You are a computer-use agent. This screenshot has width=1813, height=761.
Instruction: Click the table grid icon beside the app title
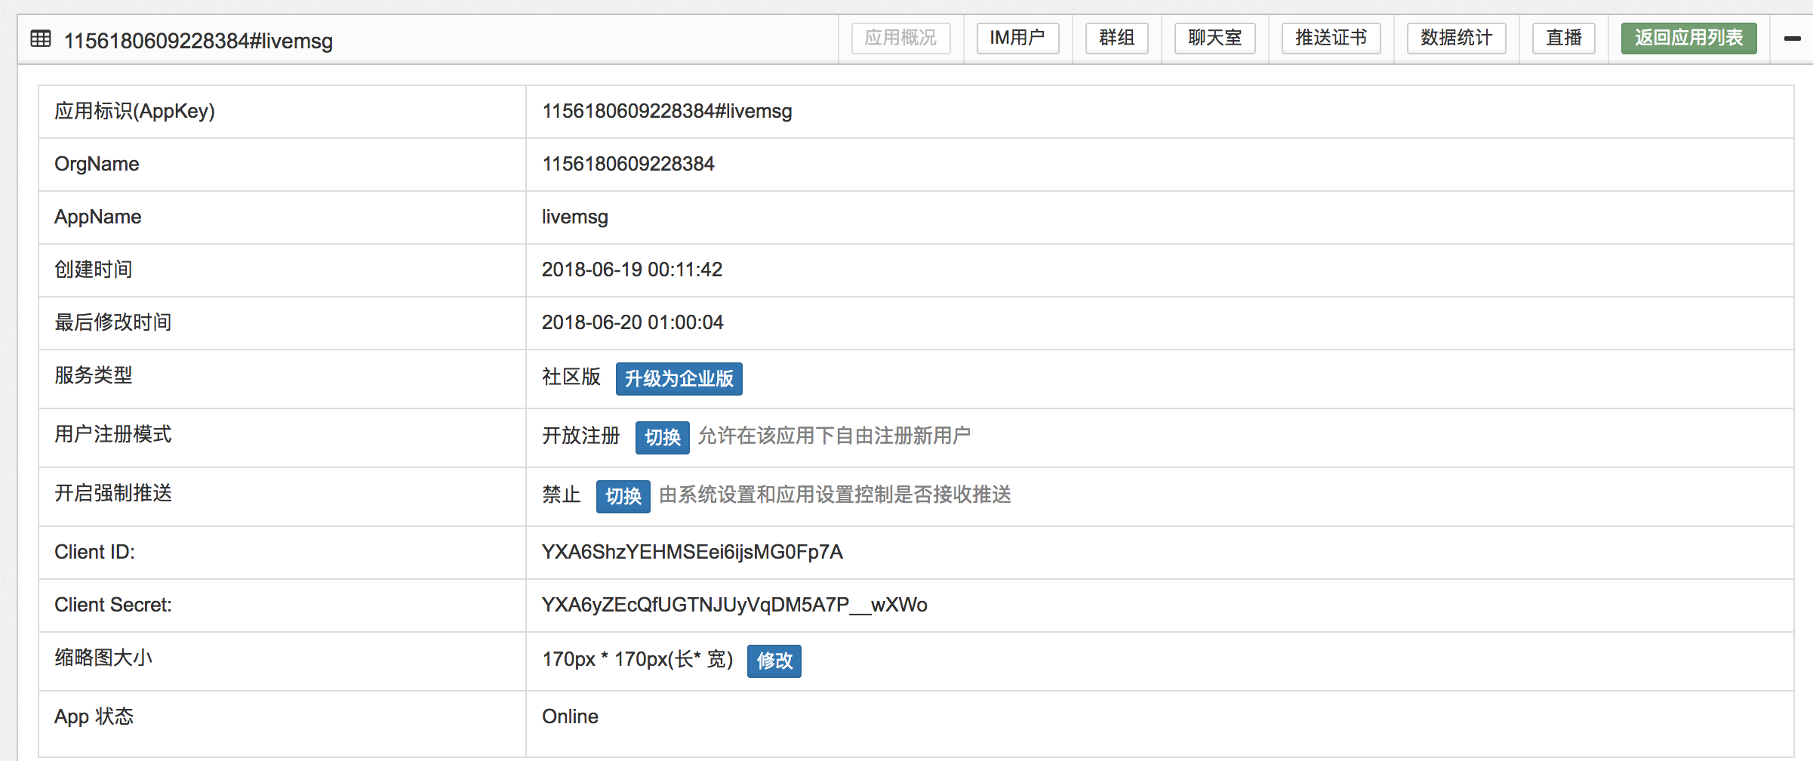[x=41, y=39]
